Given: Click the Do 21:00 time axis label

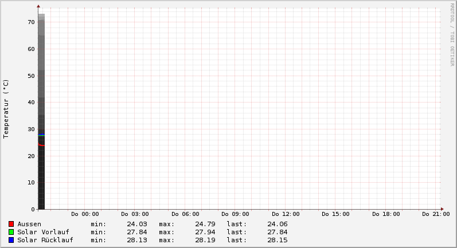Looking at the screenshot, I should (x=436, y=214).
